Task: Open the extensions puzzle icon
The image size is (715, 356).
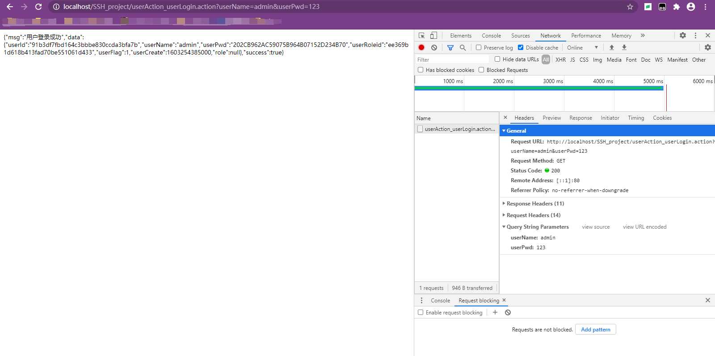Action: click(677, 7)
